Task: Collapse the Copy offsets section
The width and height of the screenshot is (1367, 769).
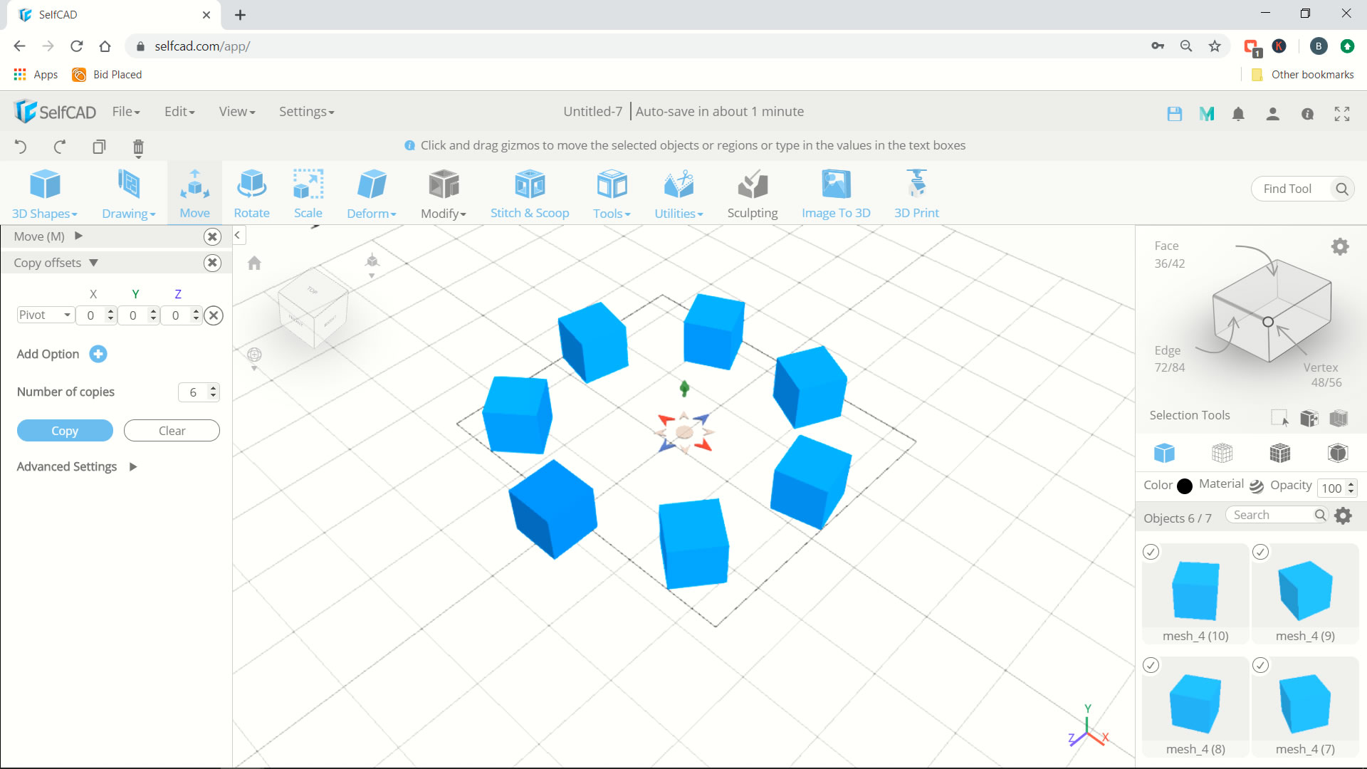Action: [x=93, y=263]
